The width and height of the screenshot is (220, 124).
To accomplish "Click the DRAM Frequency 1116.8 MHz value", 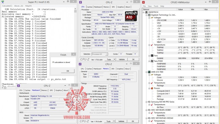I will [115, 86].
